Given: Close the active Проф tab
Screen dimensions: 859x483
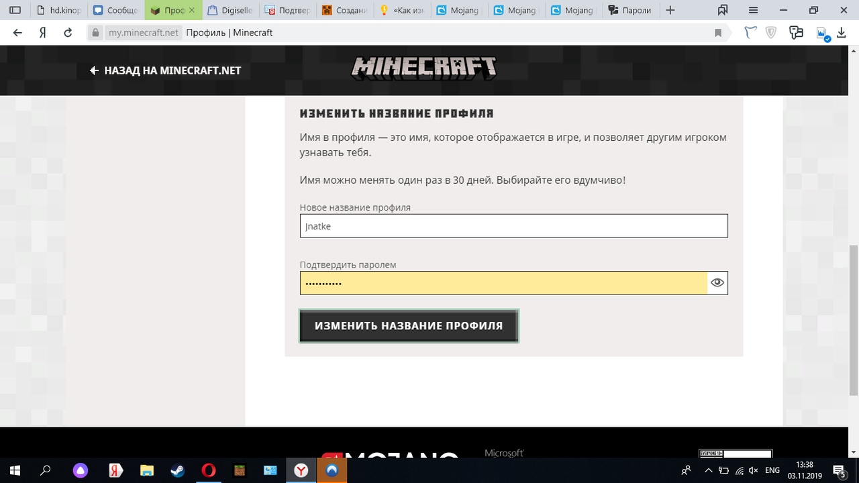Looking at the screenshot, I should pos(192,11).
